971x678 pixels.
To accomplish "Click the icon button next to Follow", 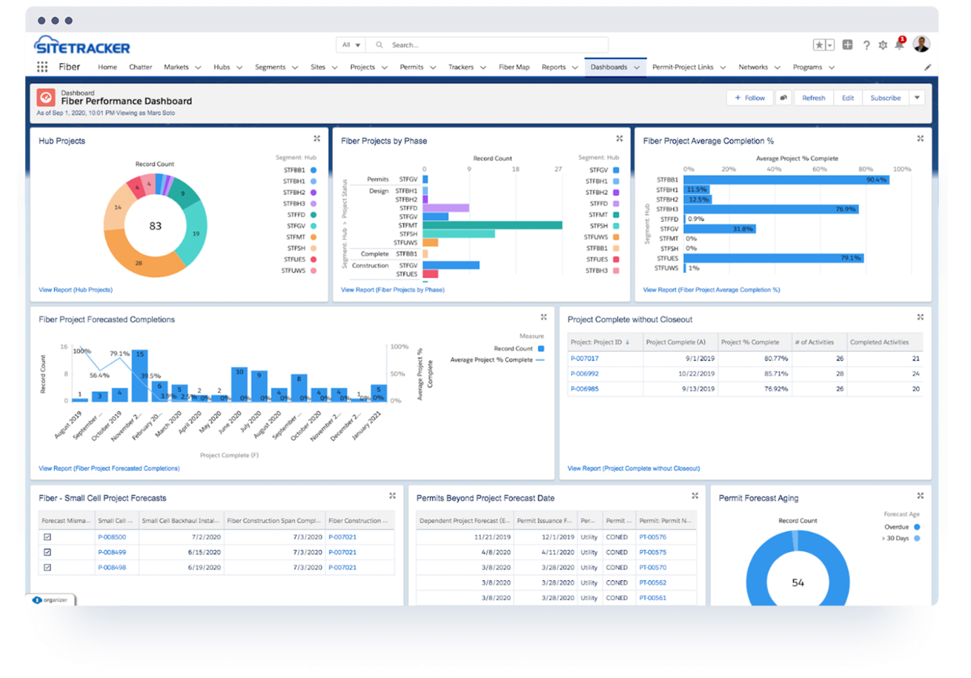I will (x=783, y=98).
